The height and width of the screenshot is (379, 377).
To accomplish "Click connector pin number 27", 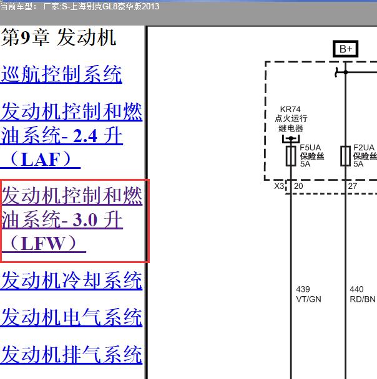I will pos(353,186).
